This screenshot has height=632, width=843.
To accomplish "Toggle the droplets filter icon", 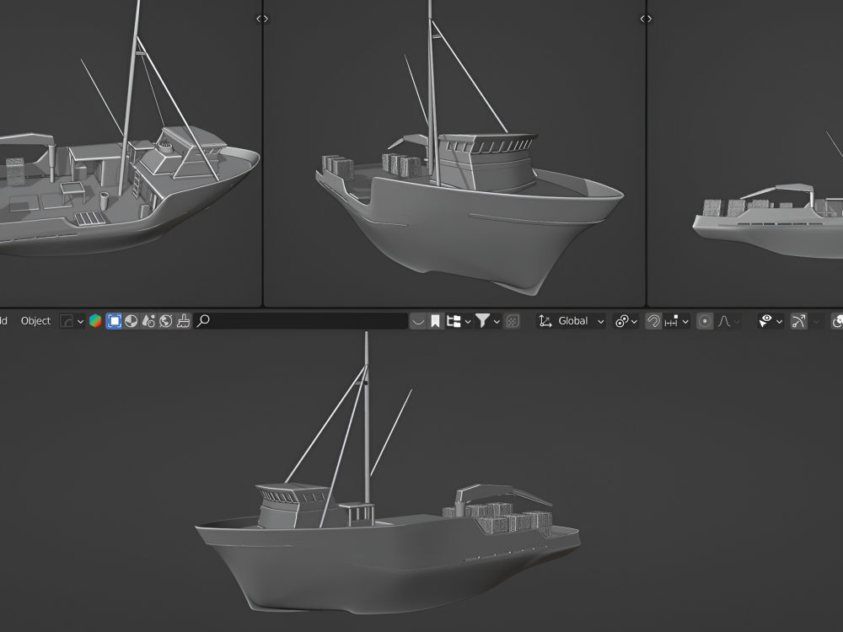I will point(148,321).
